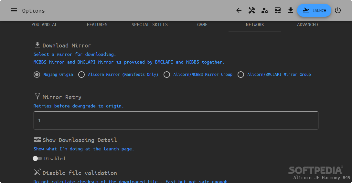Click the MCBBS and BMCLAPI mirror provider text
This screenshot has width=352, height=183.
129,62
